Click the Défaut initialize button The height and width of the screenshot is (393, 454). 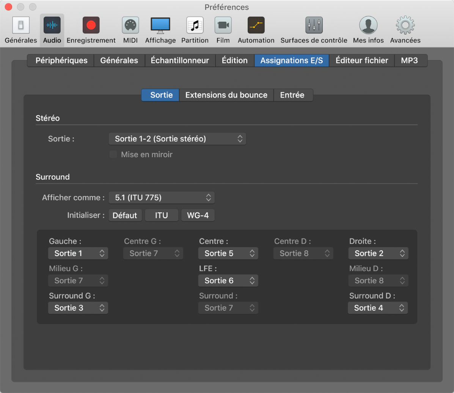125,215
